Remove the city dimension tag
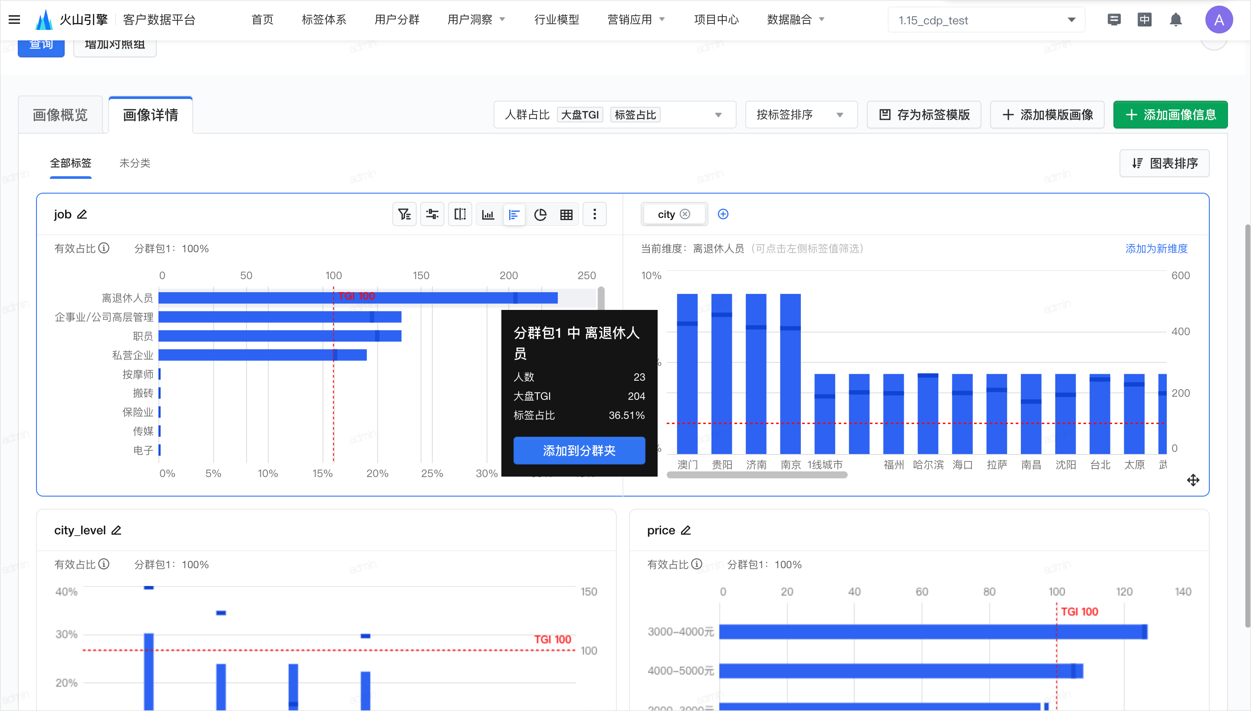This screenshot has width=1251, height=711. click(x=685, y=214)
